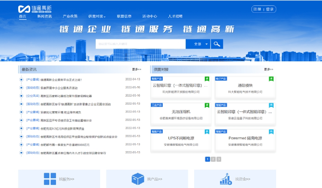Go to the 人才招聘 menu item
This screenshot has height=188, width=322.
pyautogui.click(x=175, y=16)
